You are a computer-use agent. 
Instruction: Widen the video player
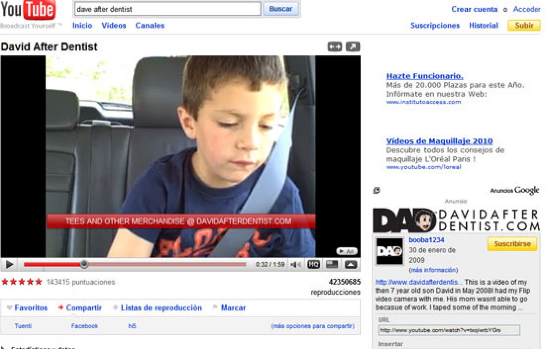[x=334, y=47]
